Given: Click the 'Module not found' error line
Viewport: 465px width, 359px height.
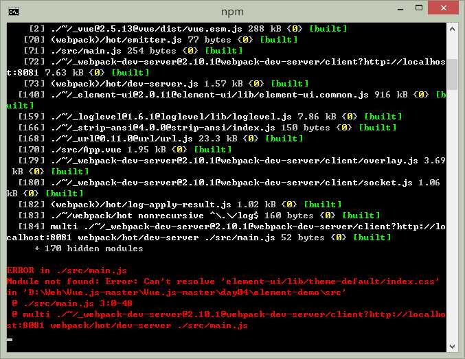Looking at the screenshot, I should (x=223, y=281).
